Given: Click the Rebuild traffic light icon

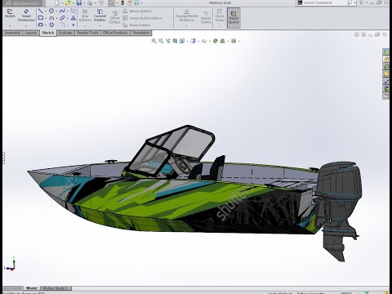Looking at the screenshot, I should pos(122,2).
